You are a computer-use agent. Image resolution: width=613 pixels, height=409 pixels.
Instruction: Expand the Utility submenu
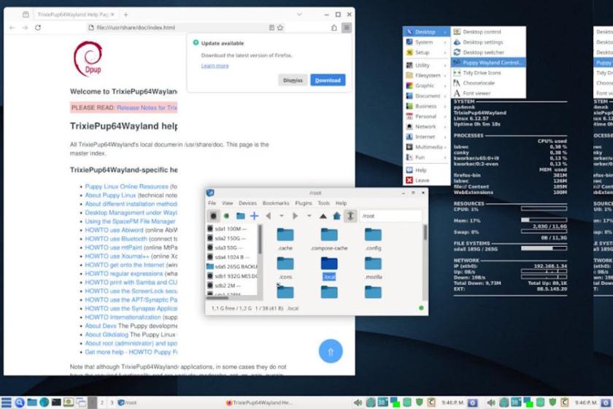point(426,65)
